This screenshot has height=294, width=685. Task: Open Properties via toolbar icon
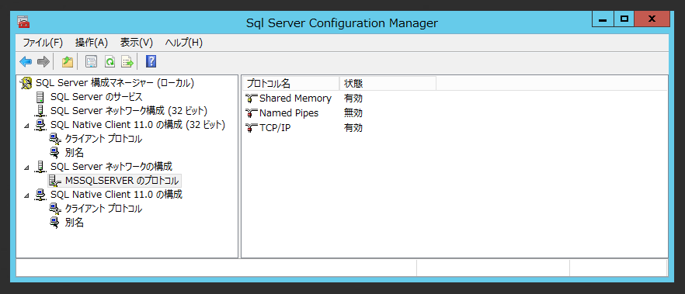coord(91,62)
